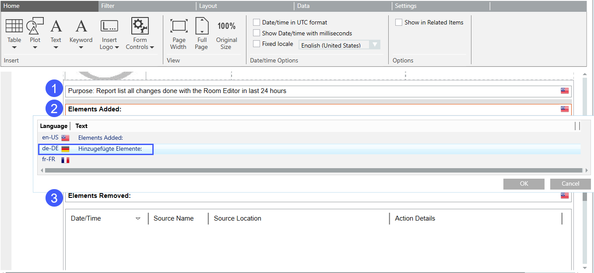This screenshot has height=273, width=594.
Task: Set view to Page Width
Action: pos(179,26)
